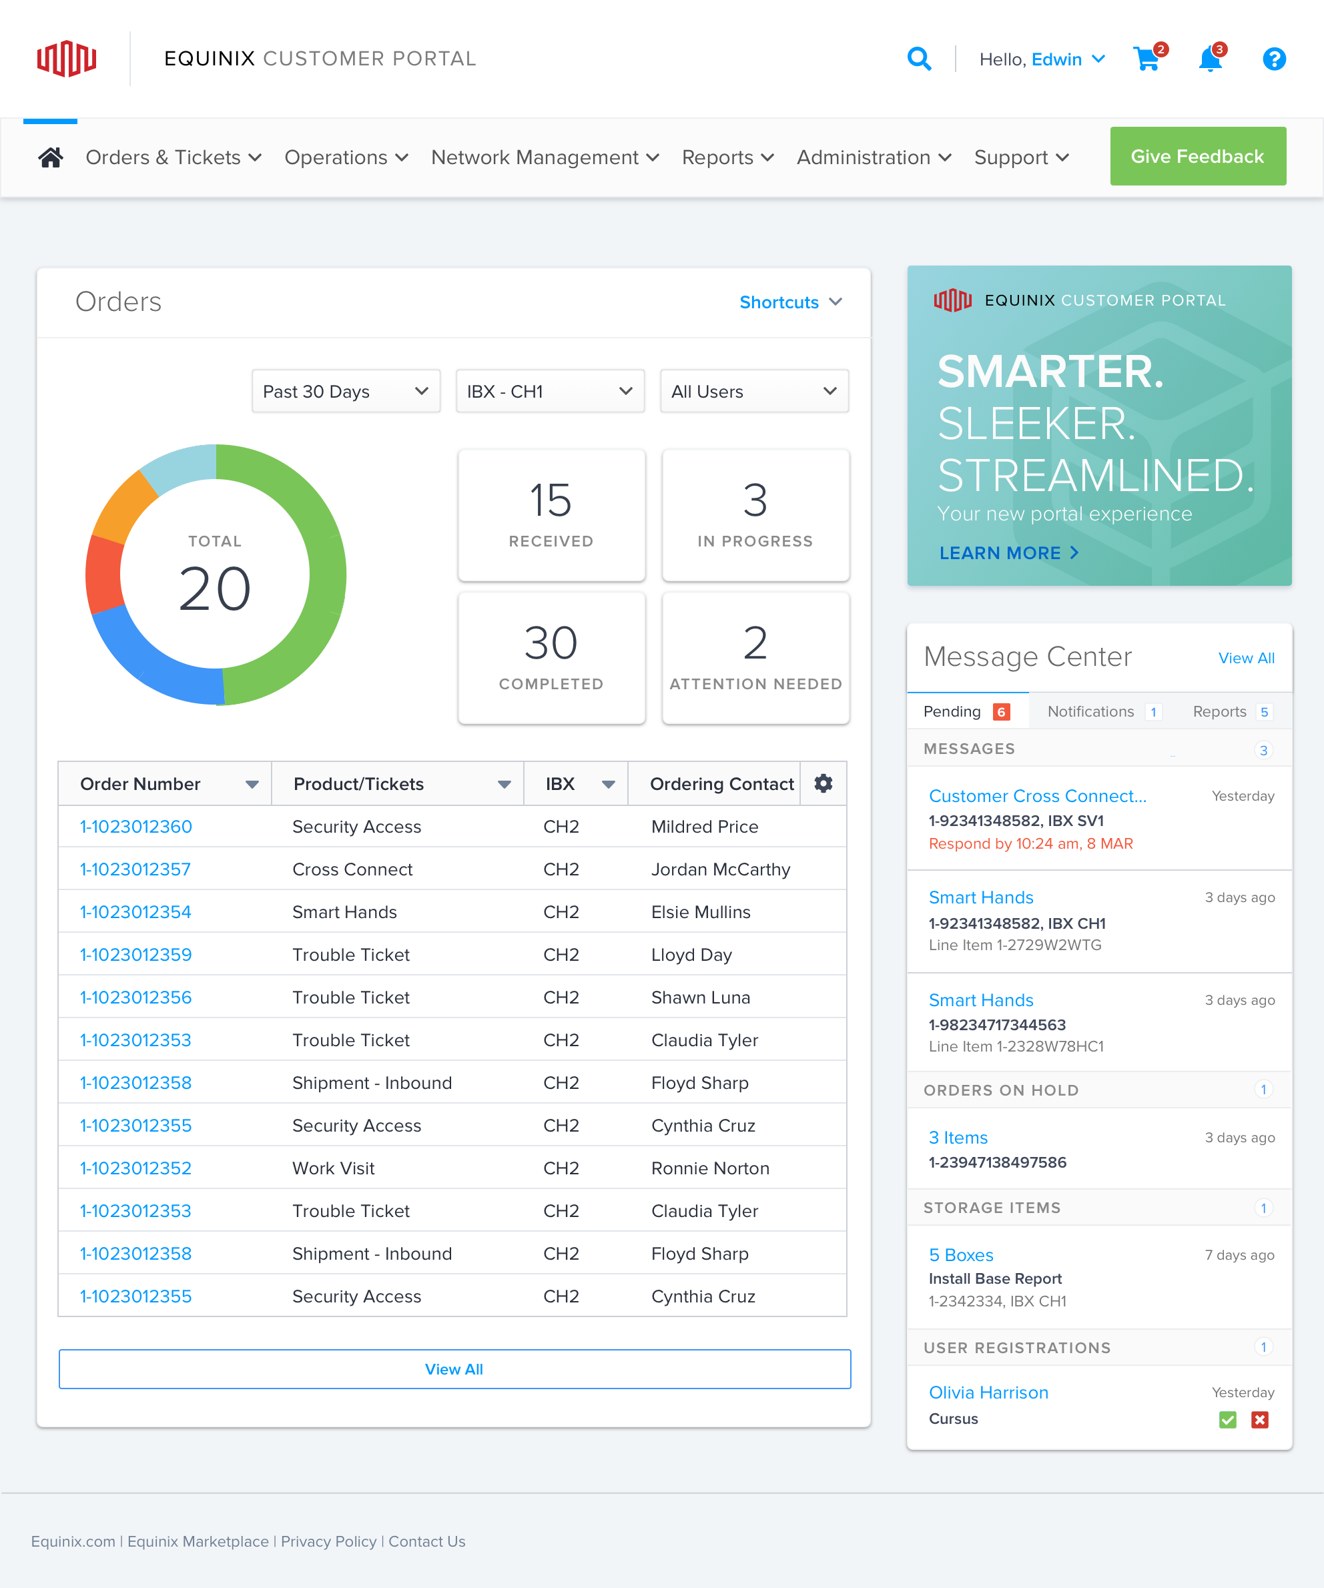Open the 3 Items order on hold
This screenshot has width=1324, height=1588.
point(958,1138)
